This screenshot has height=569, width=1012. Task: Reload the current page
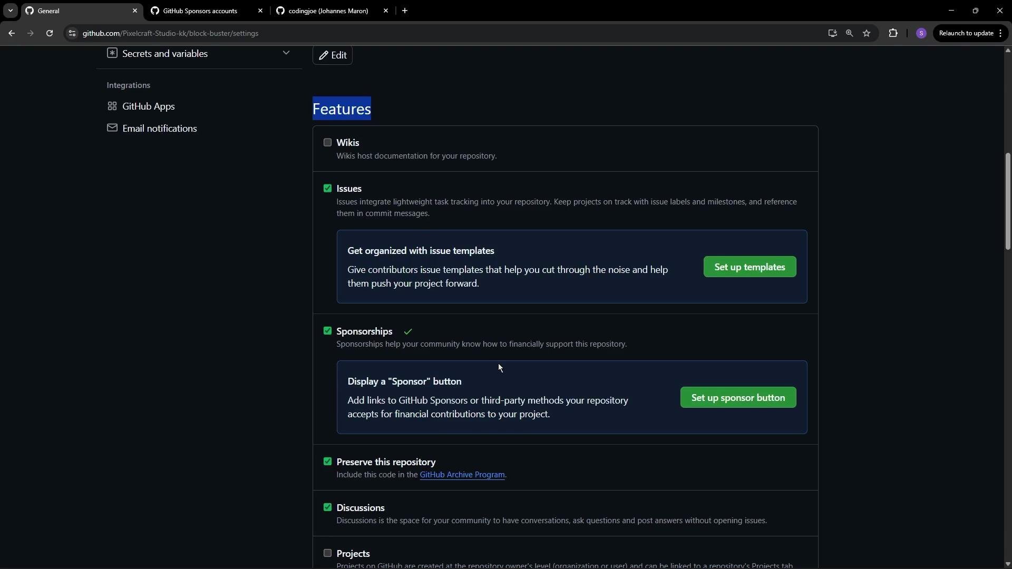coord(50,33)
